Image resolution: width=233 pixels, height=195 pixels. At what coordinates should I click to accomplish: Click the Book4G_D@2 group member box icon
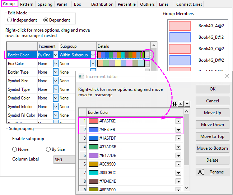180,60
